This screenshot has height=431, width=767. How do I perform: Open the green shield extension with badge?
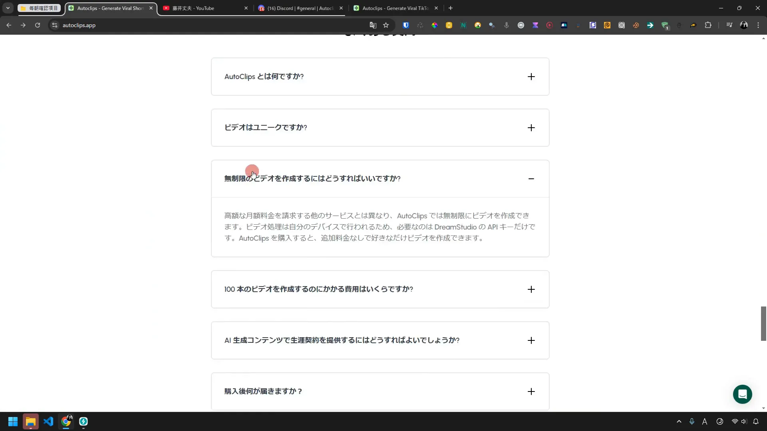point(665,26)
